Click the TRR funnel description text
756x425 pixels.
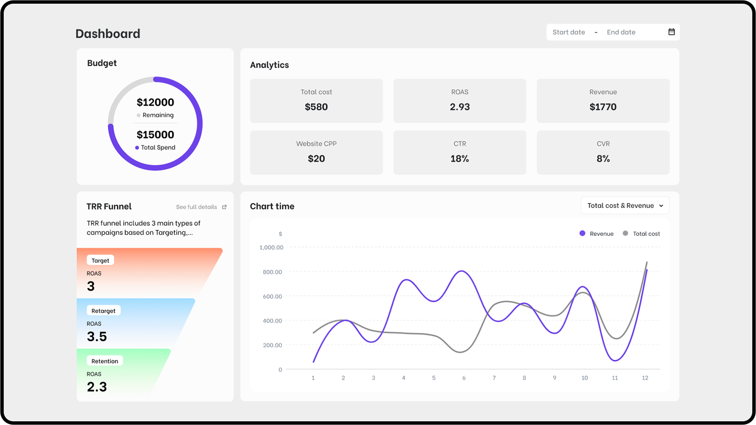[x=144, y=228]
